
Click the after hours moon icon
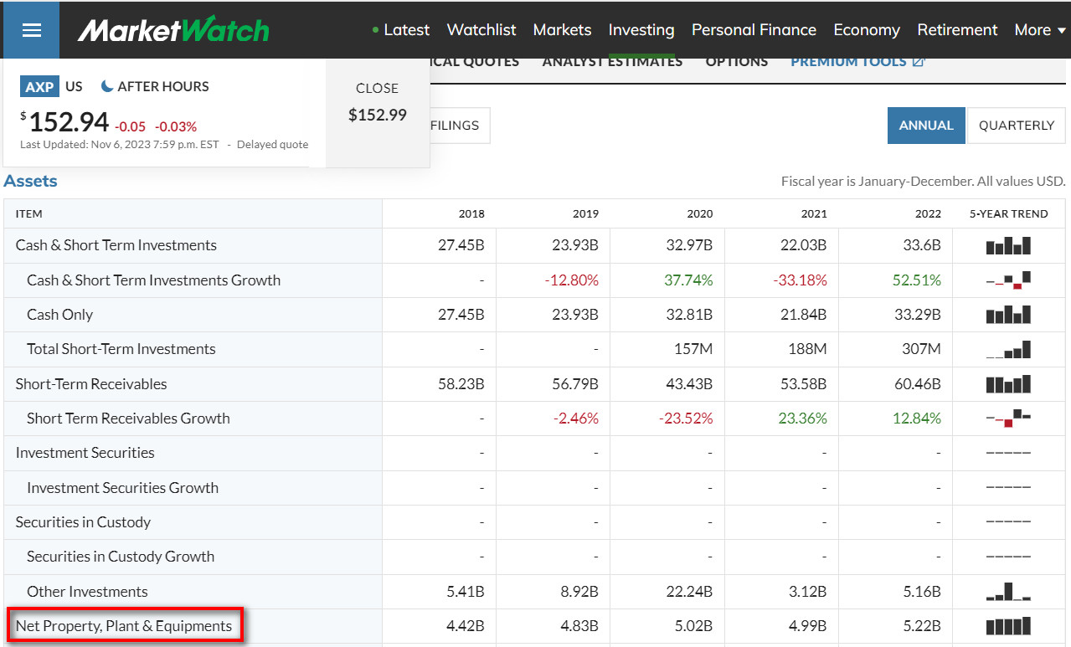point(107,86)
